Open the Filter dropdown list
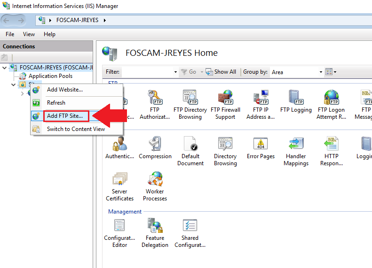The height and width of the screenshot is (268, 372). (x=175, y=72)
